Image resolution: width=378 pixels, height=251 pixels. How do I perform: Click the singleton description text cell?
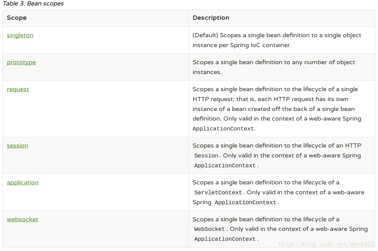(x=277, y=40)
